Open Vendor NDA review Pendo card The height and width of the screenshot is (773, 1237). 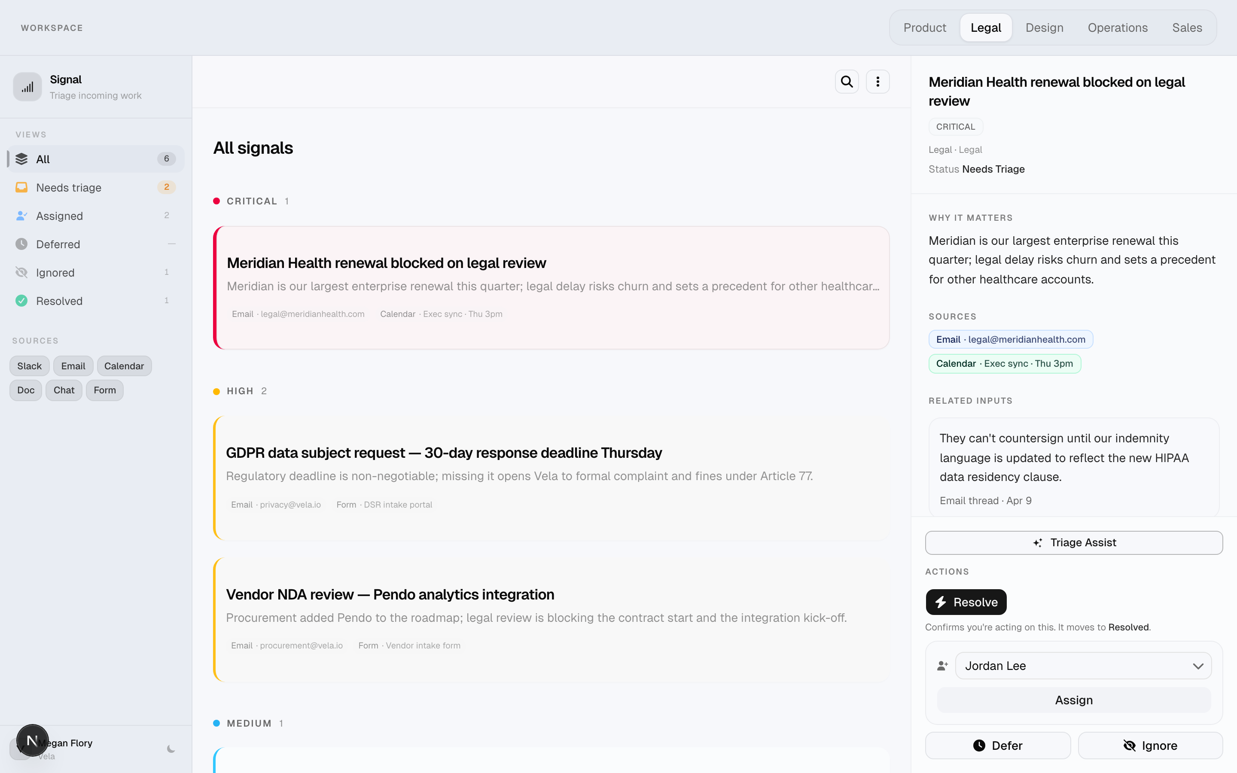[x=551, y=620]
